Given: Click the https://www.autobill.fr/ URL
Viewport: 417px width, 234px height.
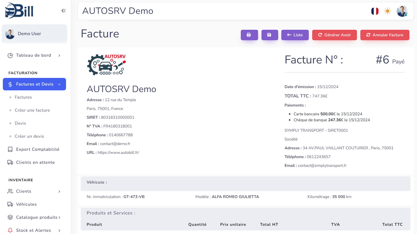Looking at the screenshot, I should point(118,152).
